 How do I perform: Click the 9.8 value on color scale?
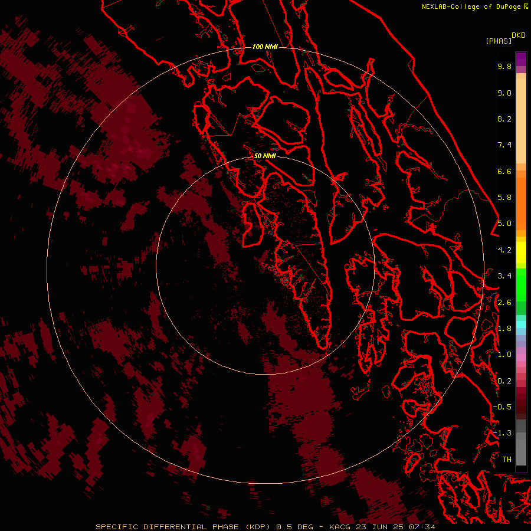coord(504,66)
